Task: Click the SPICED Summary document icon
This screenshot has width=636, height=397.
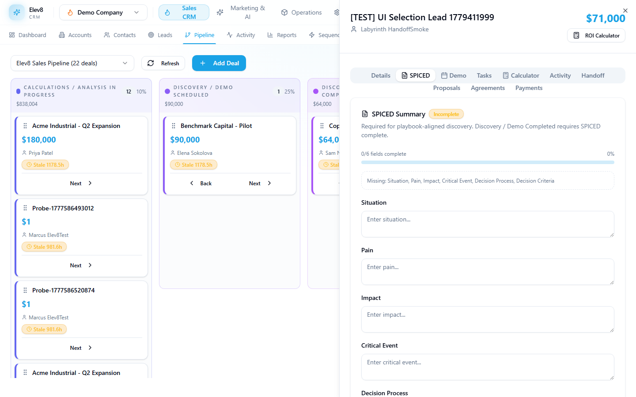Action: (365, 114)
